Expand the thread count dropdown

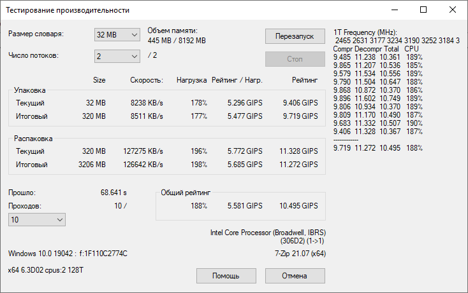pos(117,56)
